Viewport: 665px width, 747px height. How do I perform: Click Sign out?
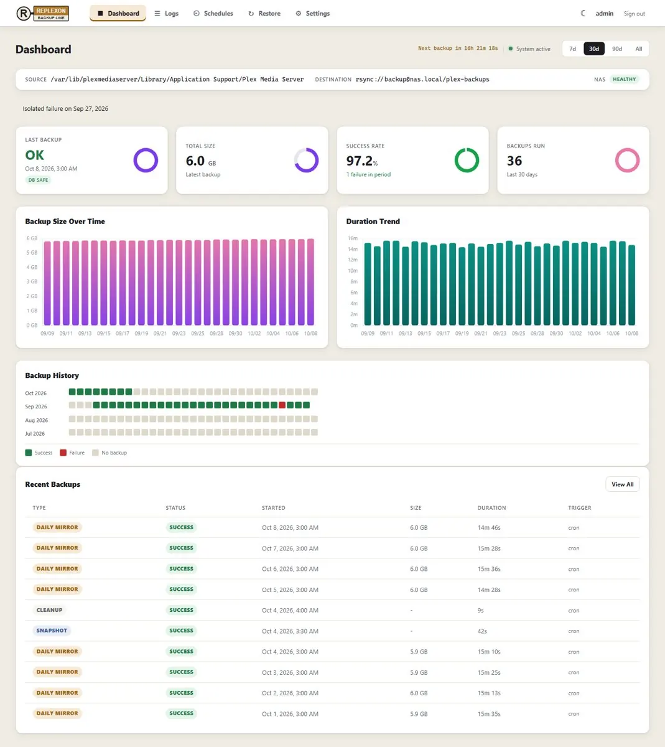(x=635, y=14)
